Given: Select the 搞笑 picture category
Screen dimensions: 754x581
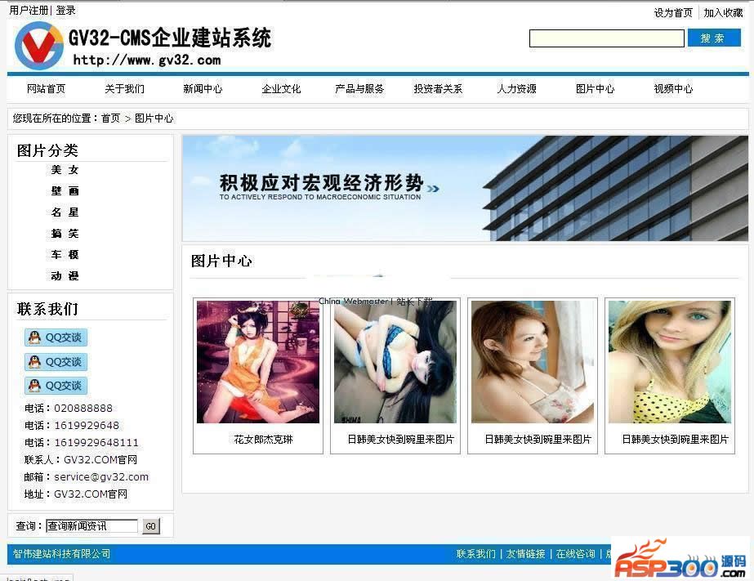Looking at the screenshot, I should coord(65,233).
